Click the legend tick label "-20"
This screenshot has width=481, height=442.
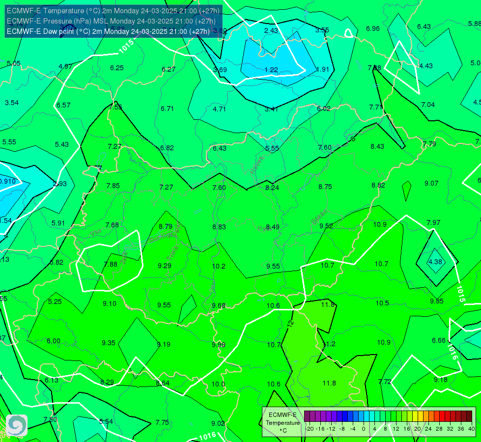pyautogui.click(x=310, y=429)
